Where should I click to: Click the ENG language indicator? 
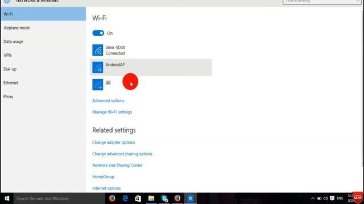tap(340, 198)
